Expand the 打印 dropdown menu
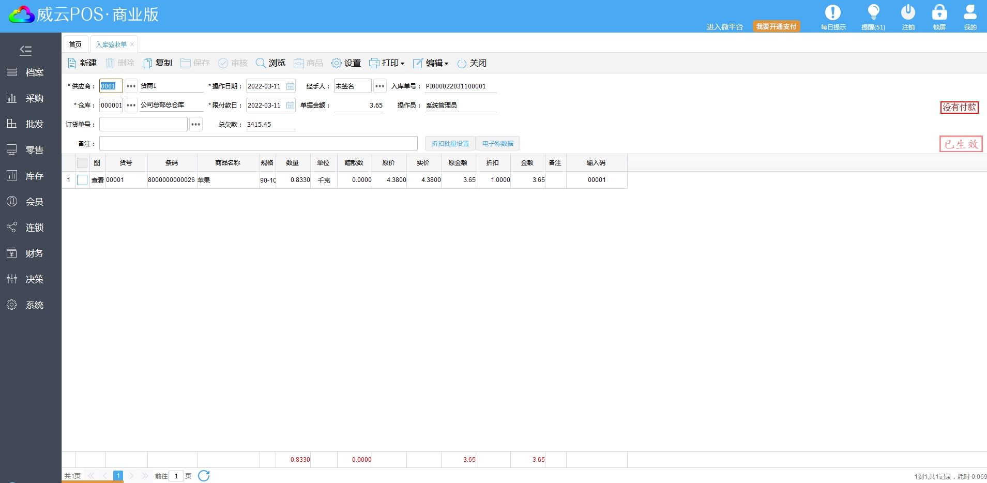Viewport: 987px width, 483px height. [x=387, y=63]
